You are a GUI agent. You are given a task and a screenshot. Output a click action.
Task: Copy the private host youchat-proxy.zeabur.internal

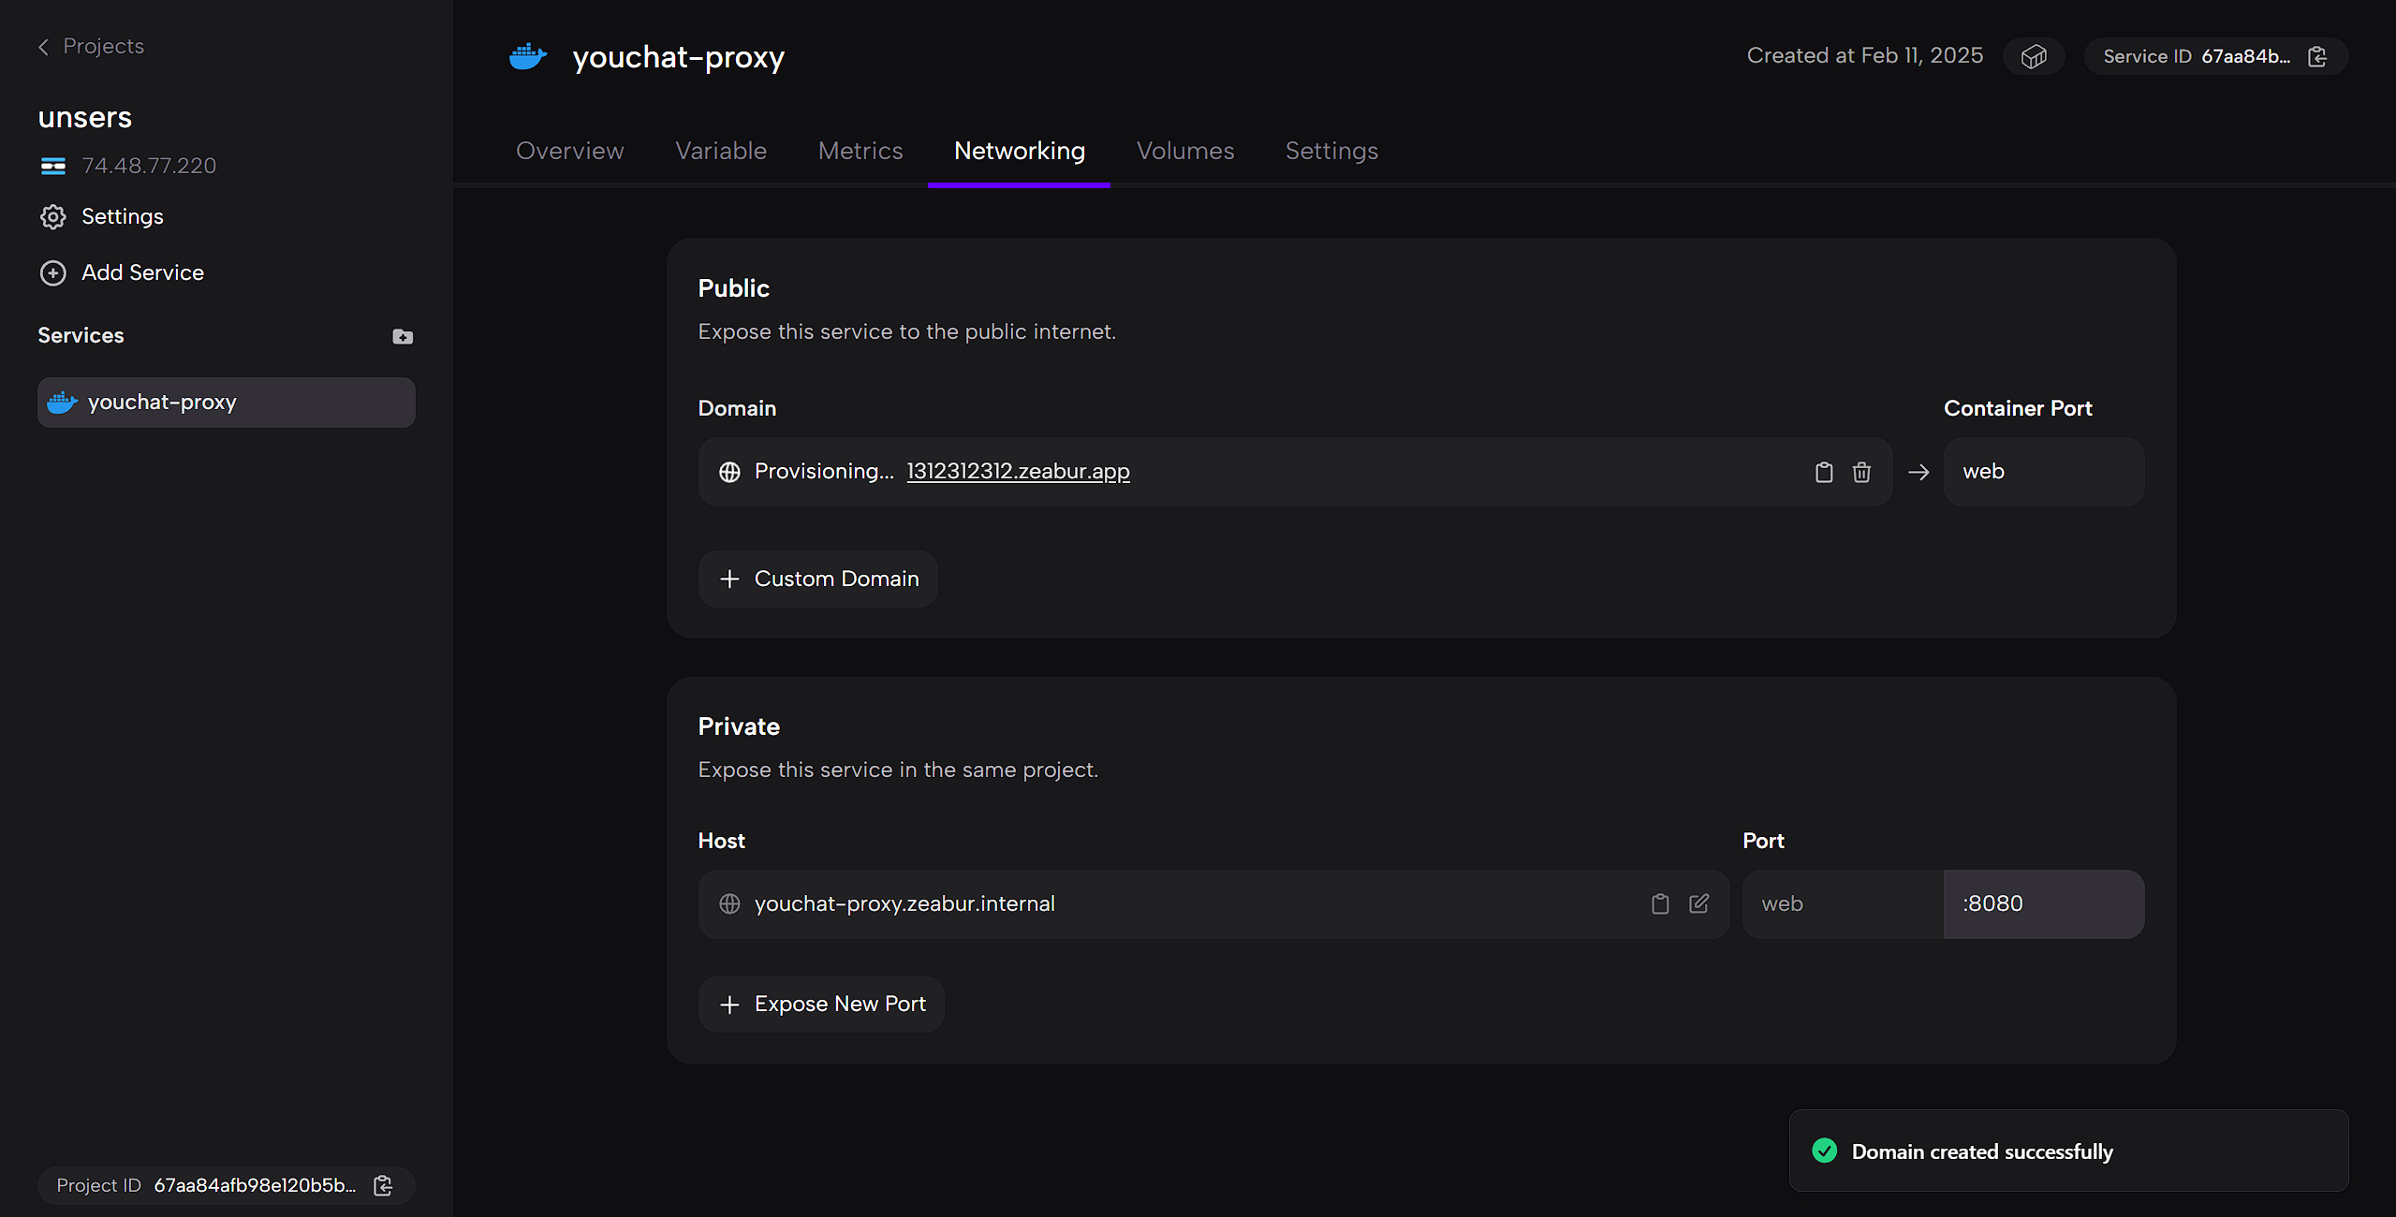tap(1660, 903)
